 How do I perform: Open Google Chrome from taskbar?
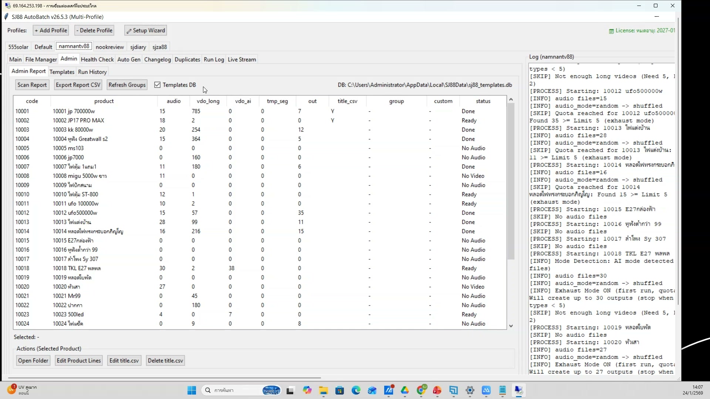[421, 391]
